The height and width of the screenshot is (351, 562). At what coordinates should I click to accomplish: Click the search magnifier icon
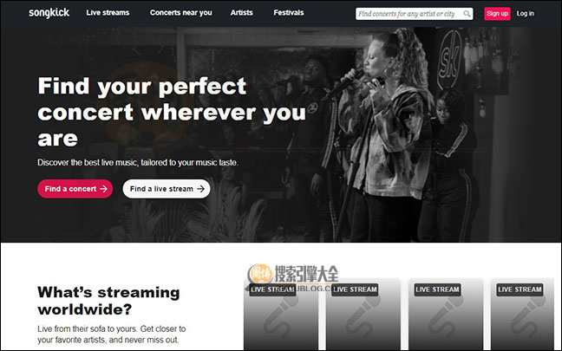467,14
